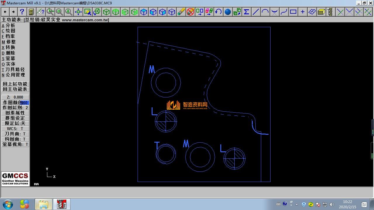Select the Create Arc tool
The height and width of the screenshot is (210, 374).
pos(265,12)
